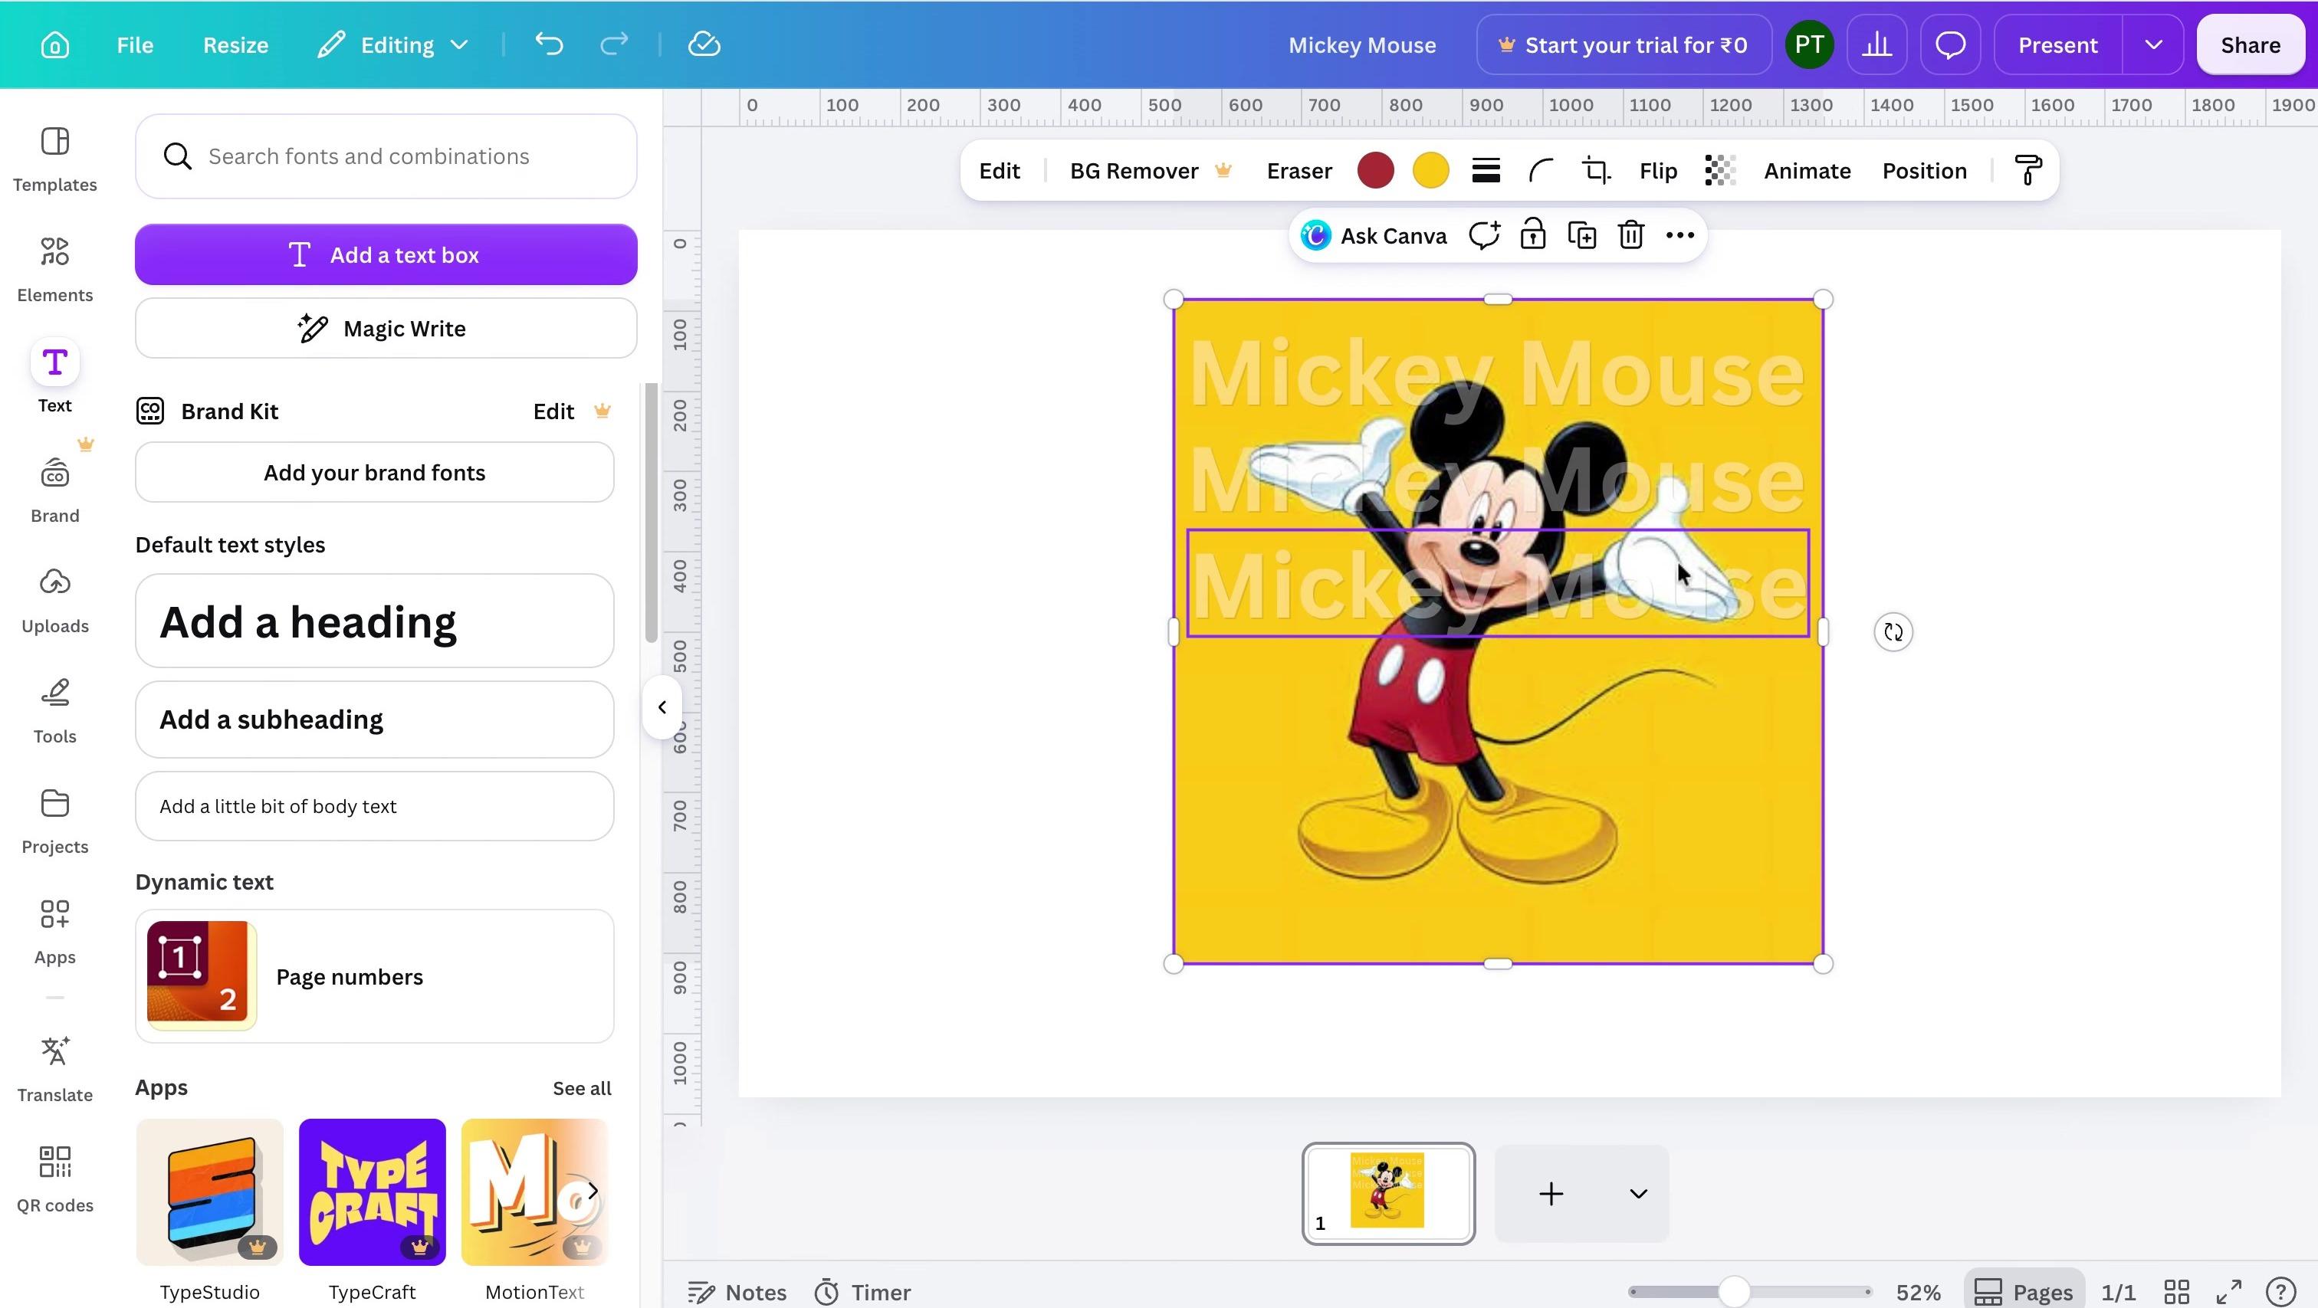Screen dimensions: 2318x1308
Task: Open QR codes in the sidebar
Action: 55,1179
